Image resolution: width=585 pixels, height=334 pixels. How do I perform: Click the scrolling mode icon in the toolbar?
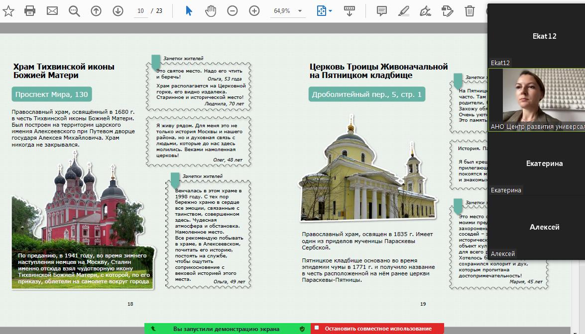pyautogui.click(x=349, y=11)
